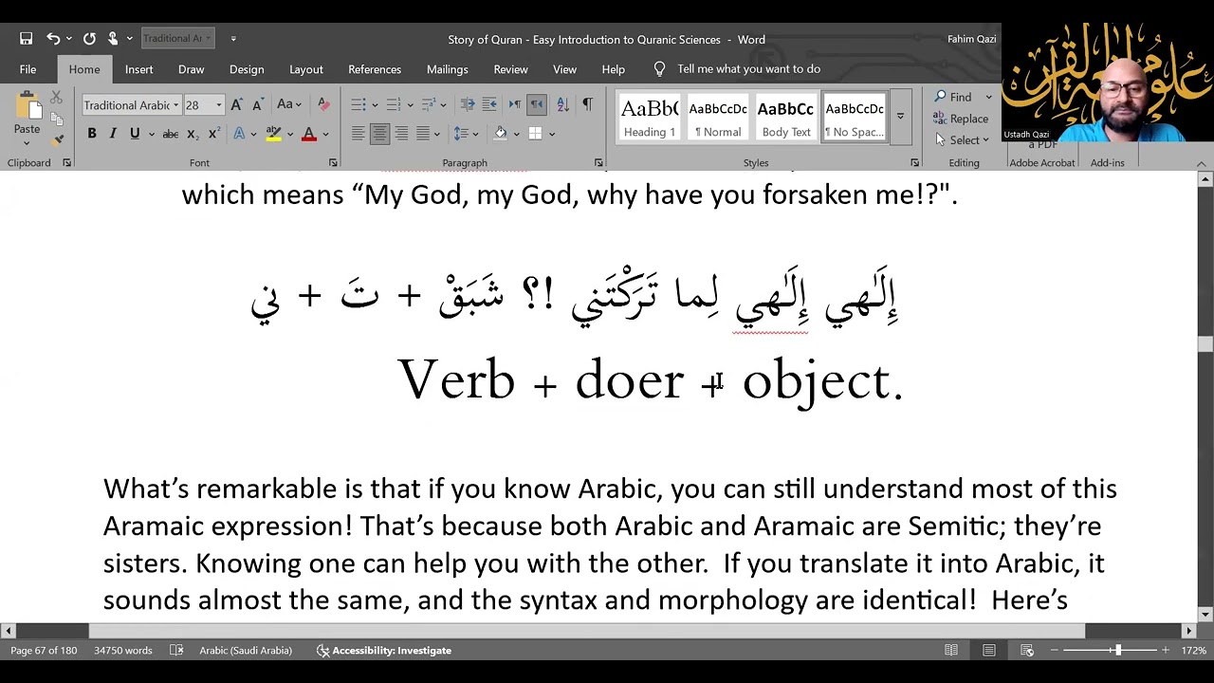The image size is (1214, 683).
Task: Expand the Styles gallery more arrow
Action: pos(900,117)
